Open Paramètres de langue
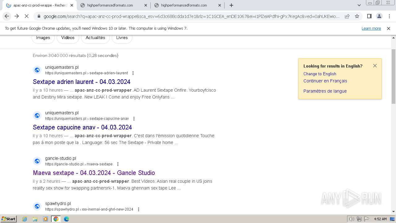Viewport: 396px width, 223px height. point(325,91)
